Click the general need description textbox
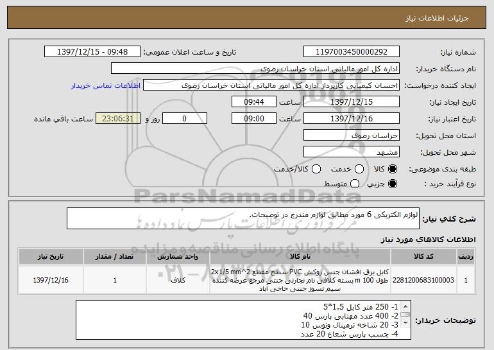This screenshot has height=350, width=494. [x=243, y=218]
